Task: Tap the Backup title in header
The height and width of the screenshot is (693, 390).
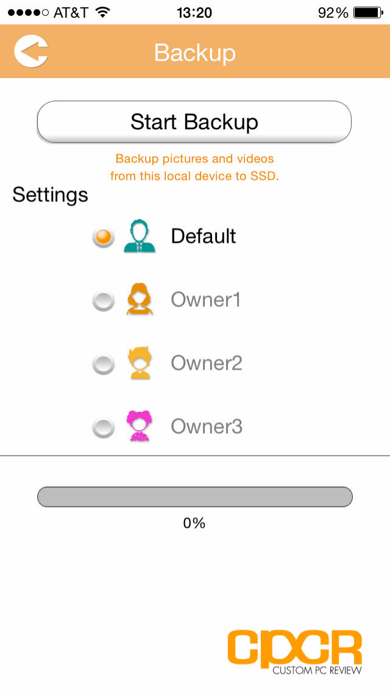Action: click(195, 52)
